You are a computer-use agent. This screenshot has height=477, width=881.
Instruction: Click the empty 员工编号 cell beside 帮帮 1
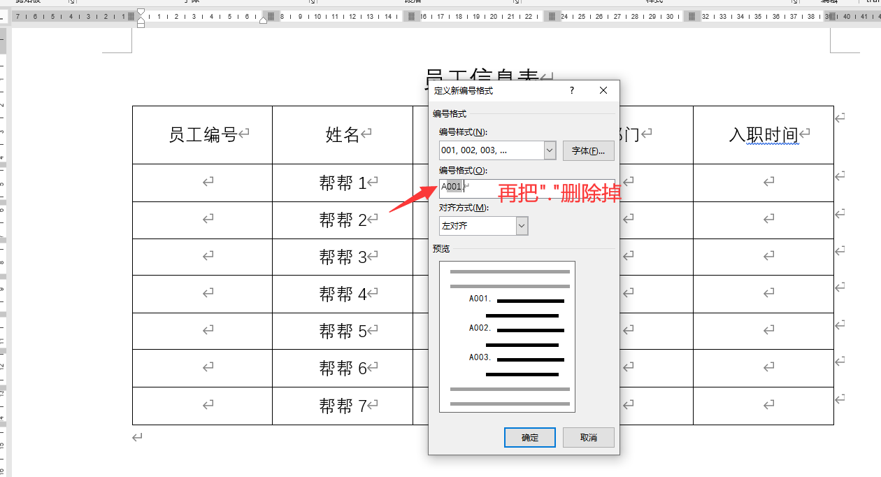tap(203, 183)
